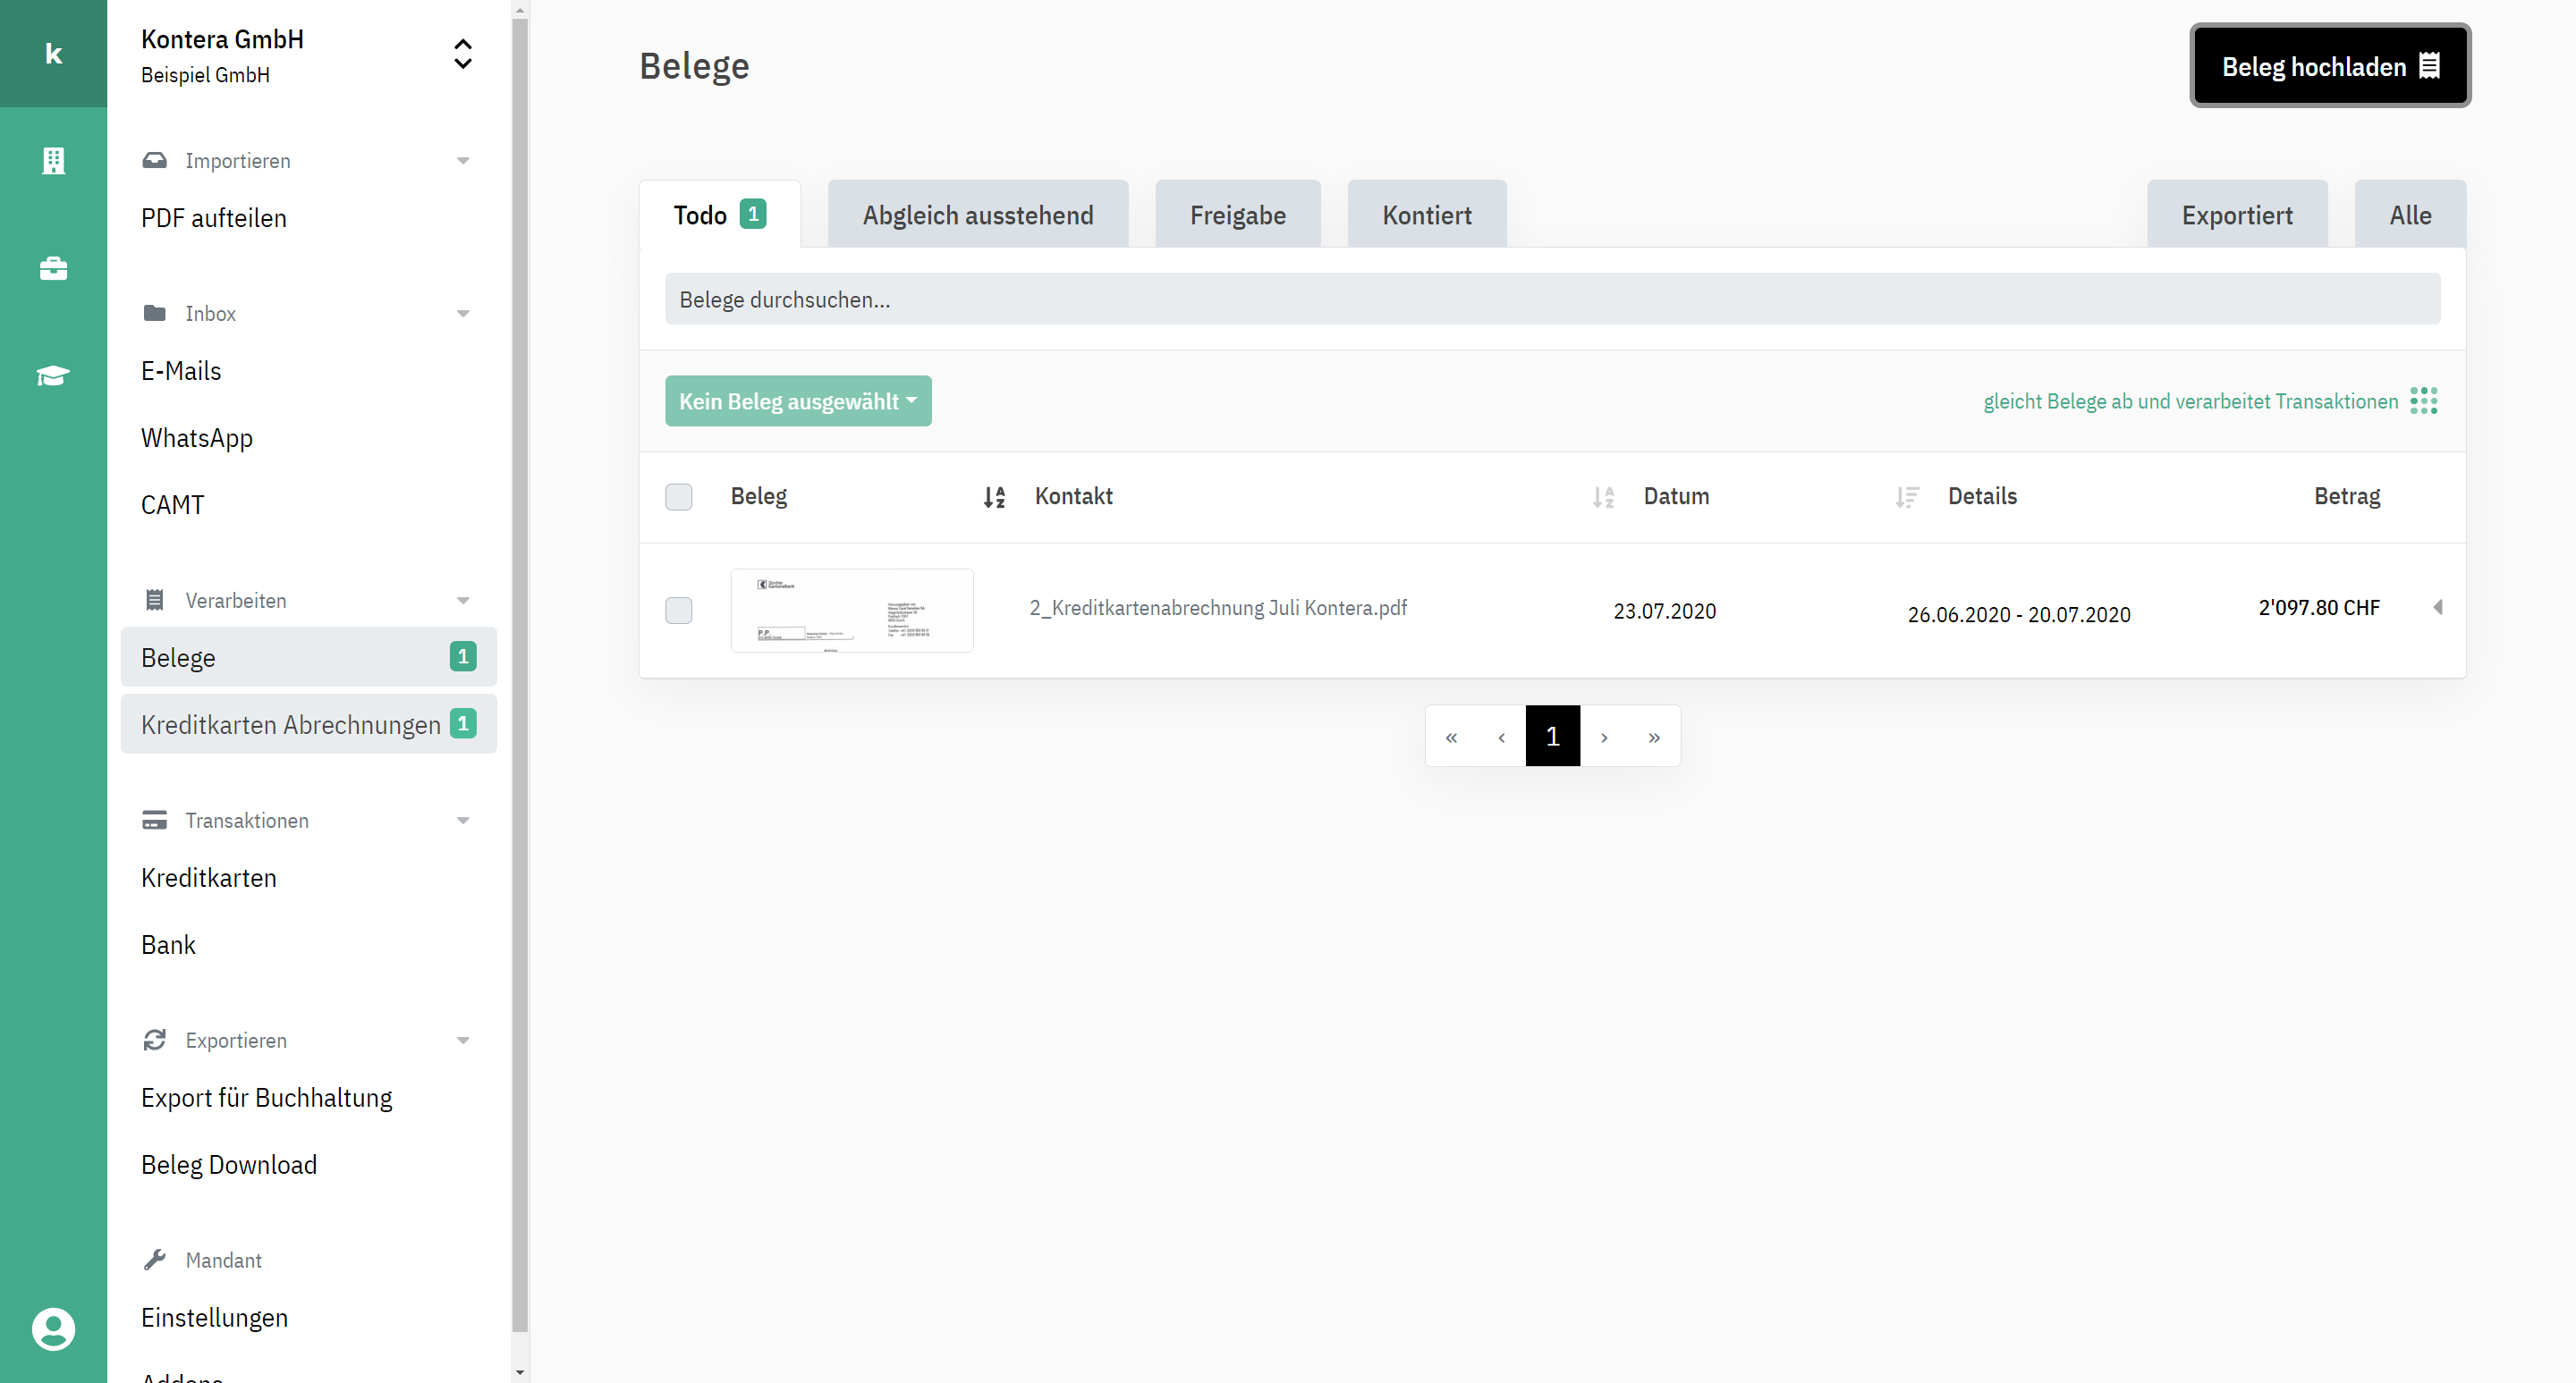
Task: Click the Betrag column header
Action: click(x=2347, y=497)
